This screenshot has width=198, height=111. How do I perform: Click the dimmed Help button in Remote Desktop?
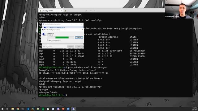(x=79, y=47)
